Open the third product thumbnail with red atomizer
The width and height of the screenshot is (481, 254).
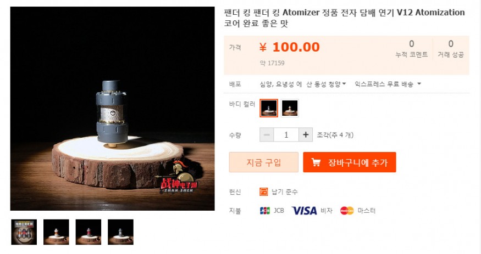(89, 232)
